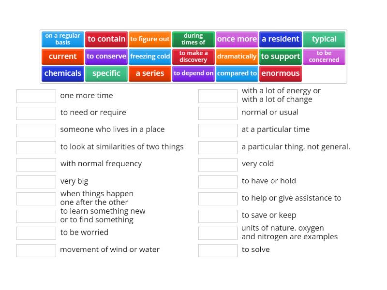Click the 'on a regular basis' tile
This screenshot has width=387, height=290.
(62, 39)
